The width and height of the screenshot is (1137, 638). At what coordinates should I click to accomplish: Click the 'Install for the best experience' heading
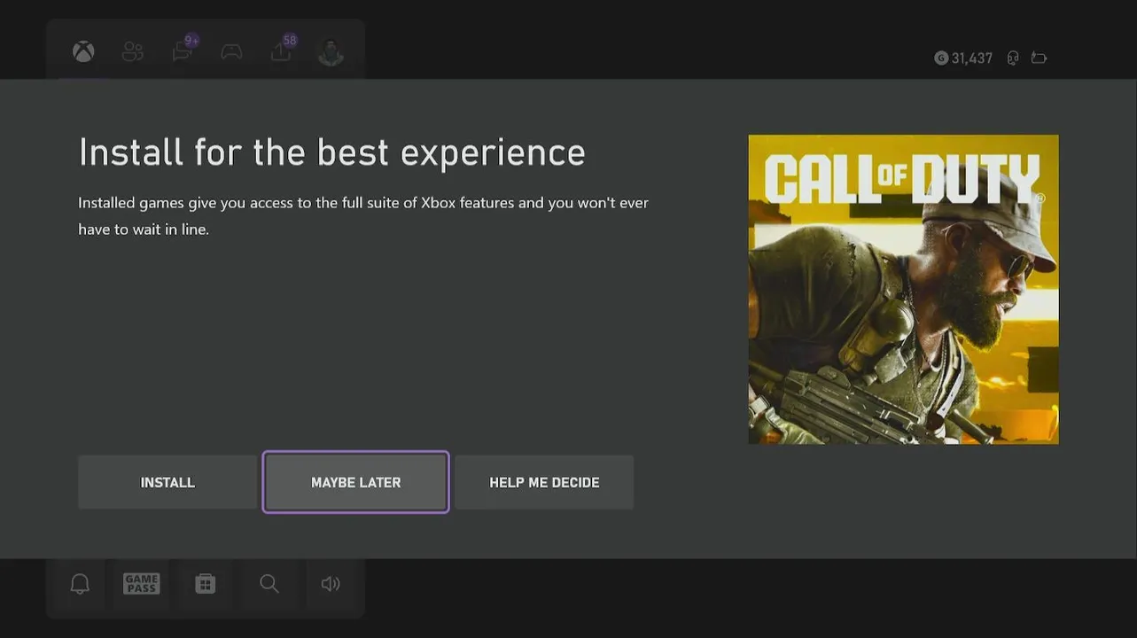point(332,152)
